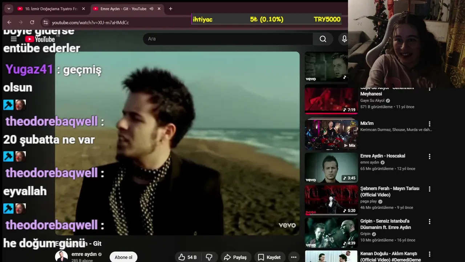Screen dimensions: 465x262
Task: Subscribe with Abone ol button
Action: point(124,257)
